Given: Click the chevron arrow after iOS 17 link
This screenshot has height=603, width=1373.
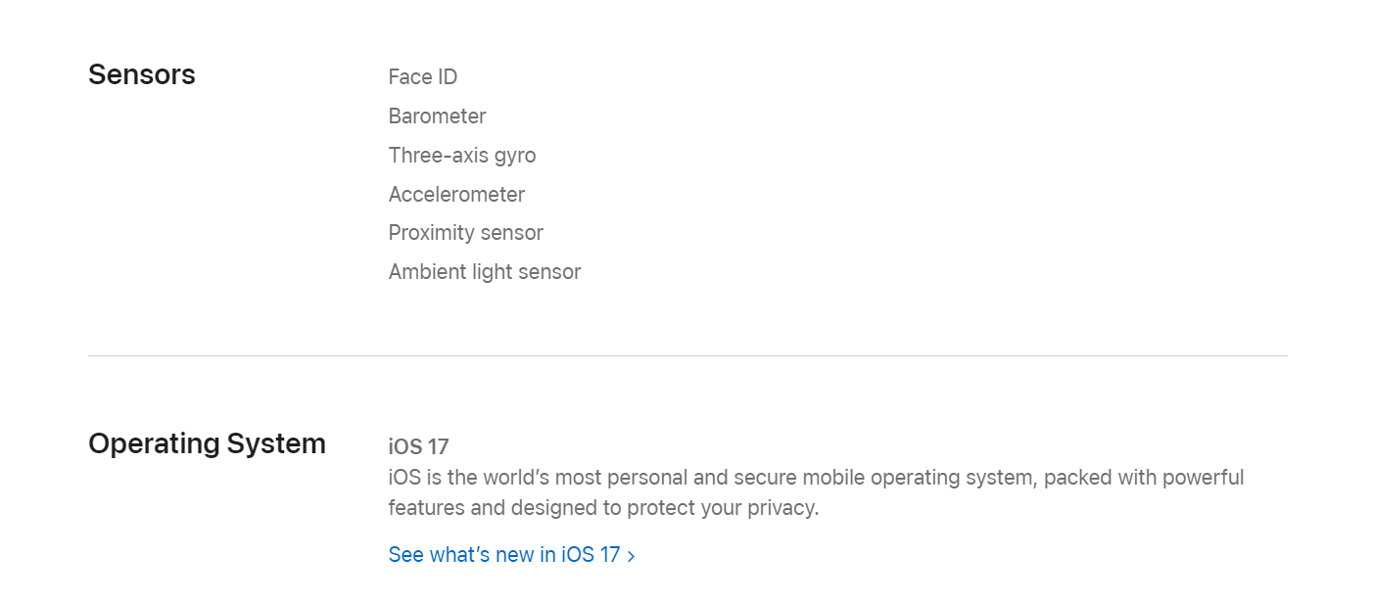Looking at the screenshot, I should (631, 556).
